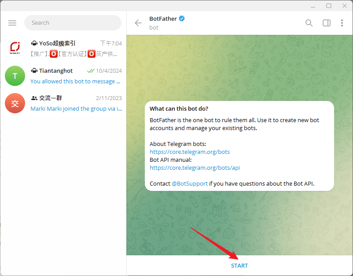Open the core.telegram.org/bots link
This screenshot has width=353, height=276.
coord(190,152)
